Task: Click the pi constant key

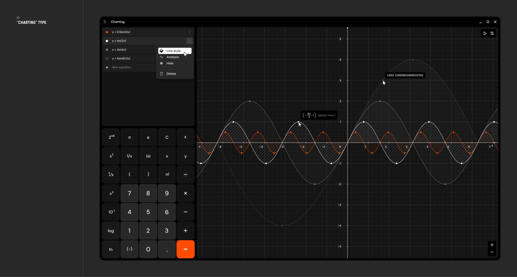Action: click(130, 137)
